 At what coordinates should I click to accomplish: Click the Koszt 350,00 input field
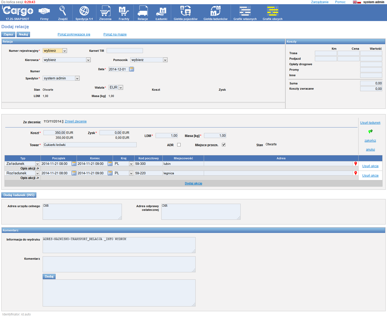[x=54, y=133]
